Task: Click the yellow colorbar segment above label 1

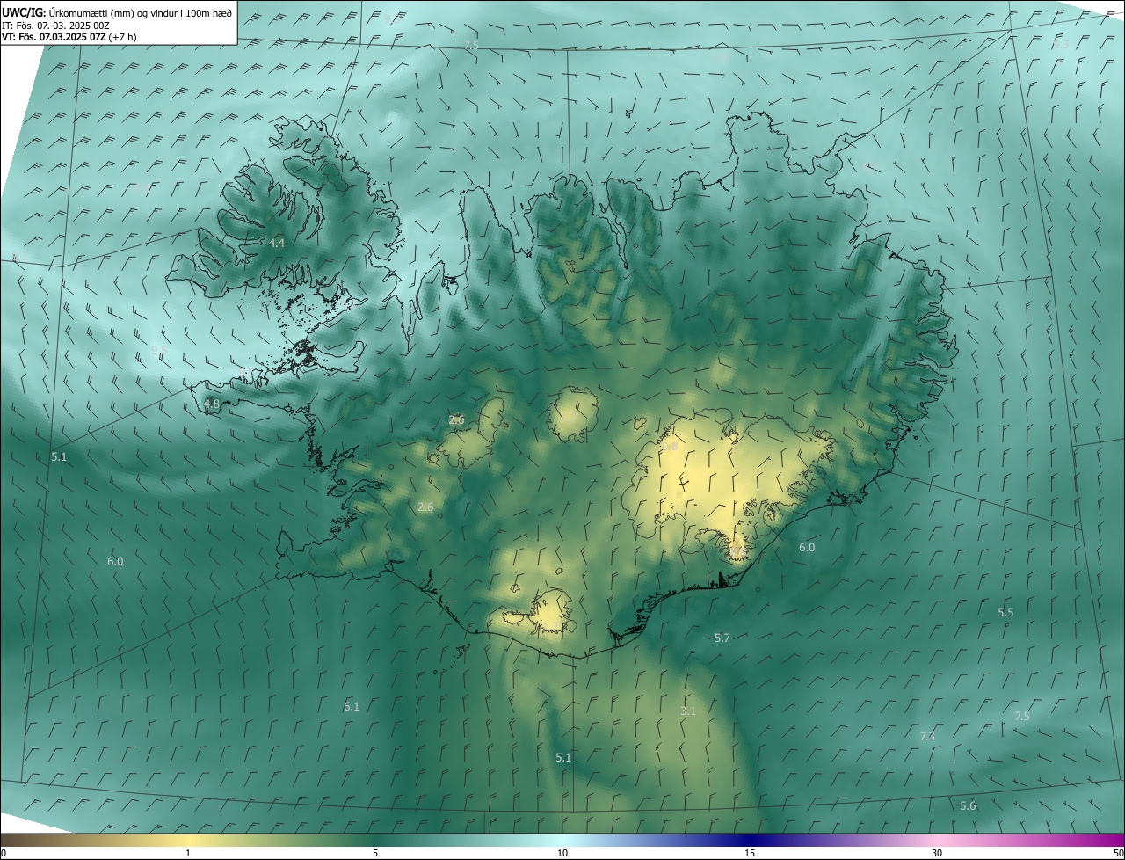Action: click(188, 840)
